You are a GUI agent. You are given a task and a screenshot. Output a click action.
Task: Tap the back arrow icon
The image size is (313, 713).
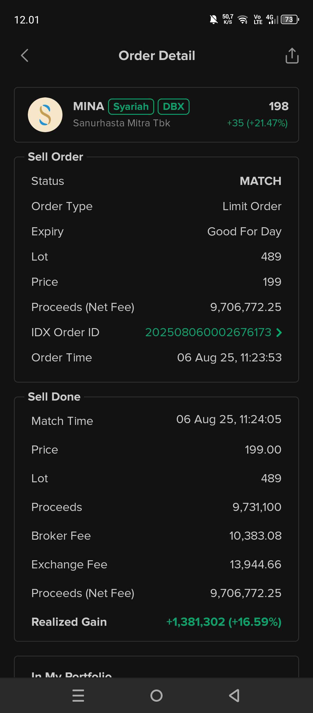pyautogui.click(x=25, y=55)
